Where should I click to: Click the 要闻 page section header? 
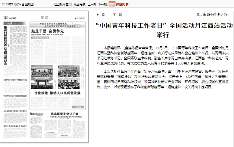pyautogui.click(x=44, y=18)
